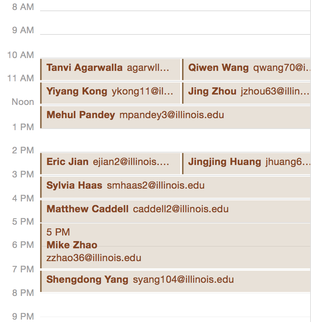Open the Shengdong Yang appointment

point(176,281)
